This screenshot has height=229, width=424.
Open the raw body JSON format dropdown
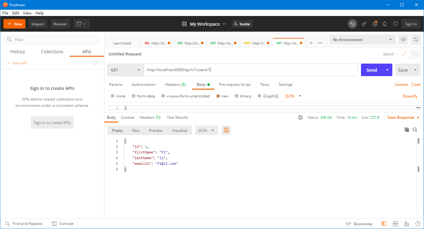tap(293, 96)
